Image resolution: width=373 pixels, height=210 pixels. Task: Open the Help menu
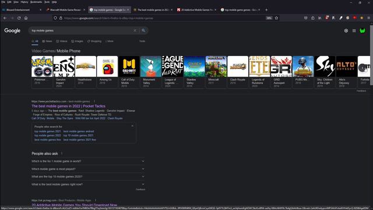[54, 2]
